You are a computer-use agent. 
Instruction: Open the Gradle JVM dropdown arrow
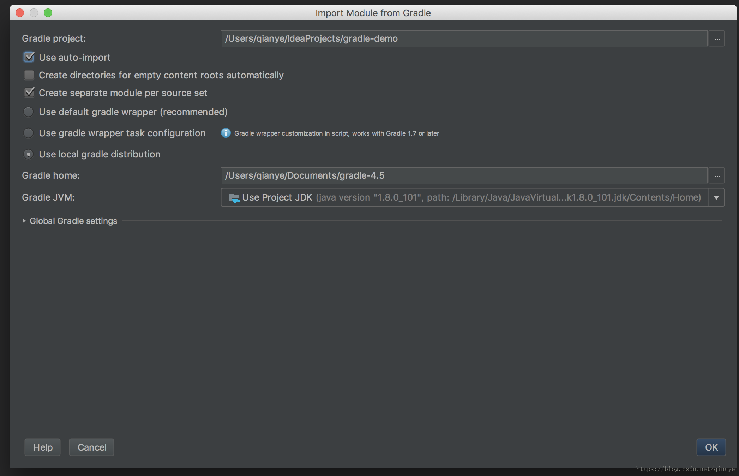(716, 197)
